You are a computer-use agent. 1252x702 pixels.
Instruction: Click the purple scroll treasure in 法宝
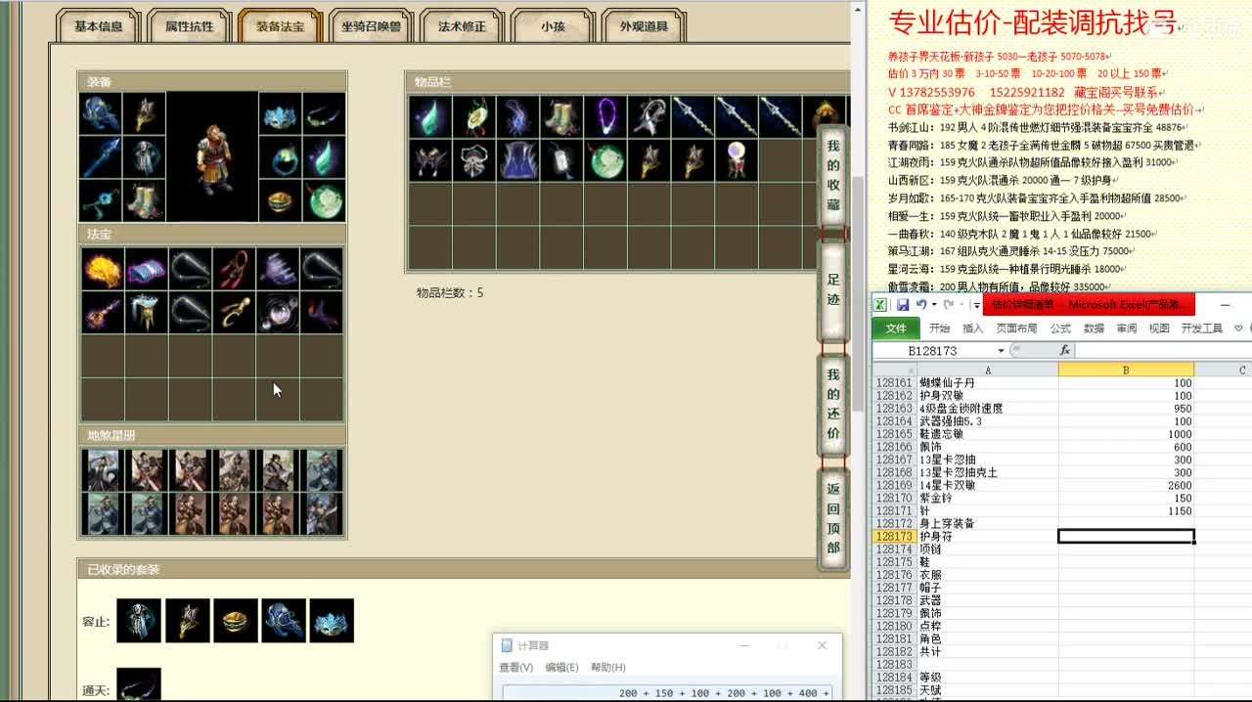click(x=147, y=269)
